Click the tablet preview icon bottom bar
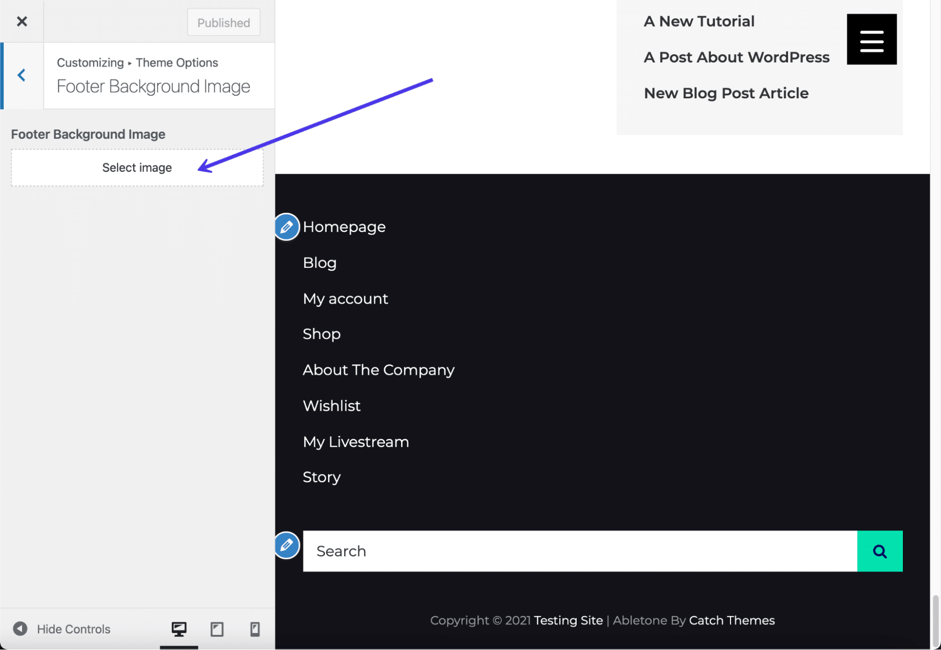Image resolution: width=941 pixels, height=650 pixels. (x=217, y=628)
